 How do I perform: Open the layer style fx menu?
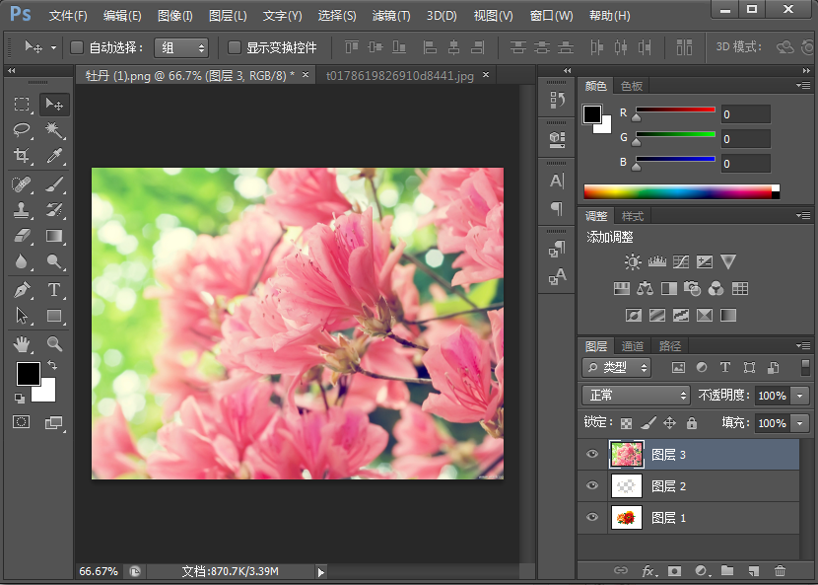point(648,570)
